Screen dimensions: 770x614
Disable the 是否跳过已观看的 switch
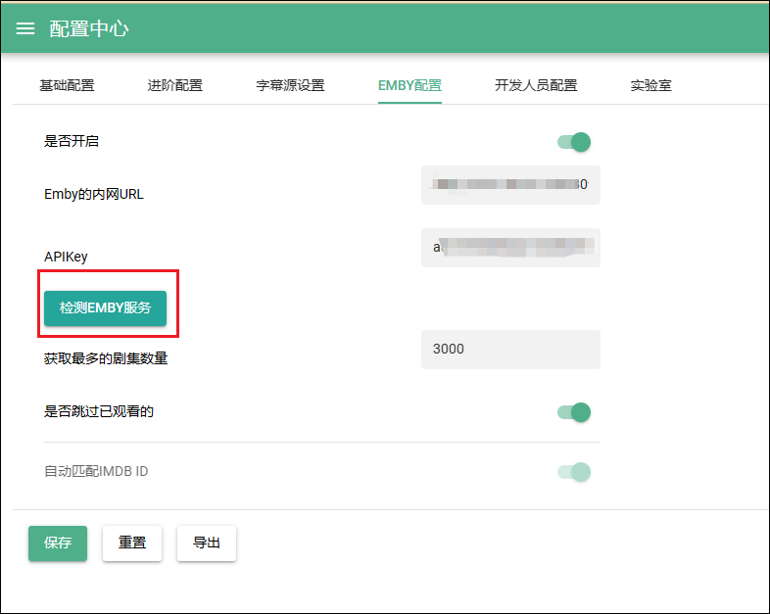pyautogui.click(x=574, y=412)
